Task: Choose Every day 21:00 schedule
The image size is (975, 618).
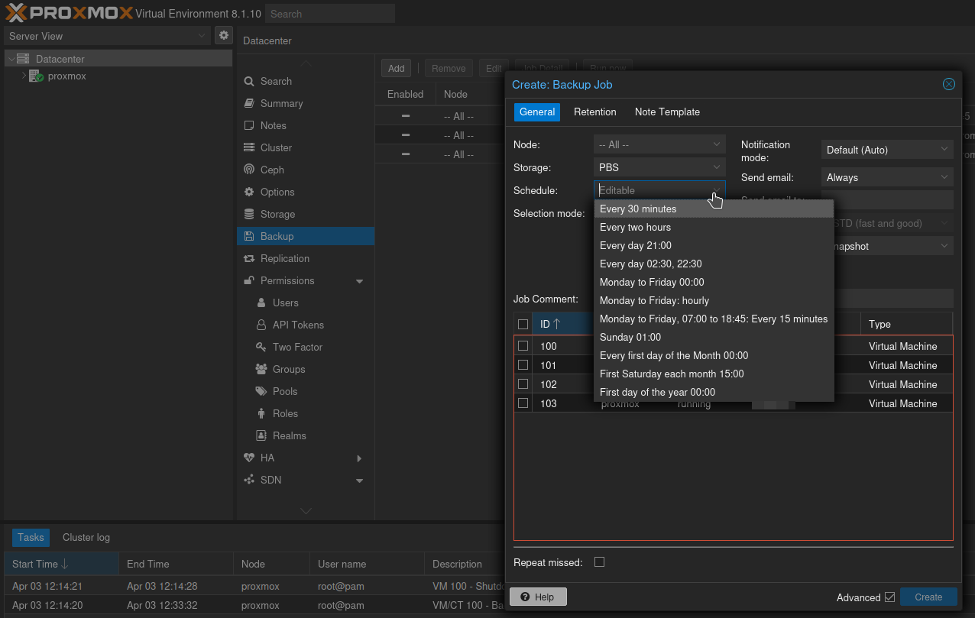Action: (714, 245)
